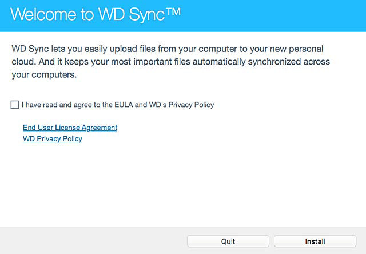
Task: Click the word 'Welcome' in the header
Action: [x=42, y=15]
